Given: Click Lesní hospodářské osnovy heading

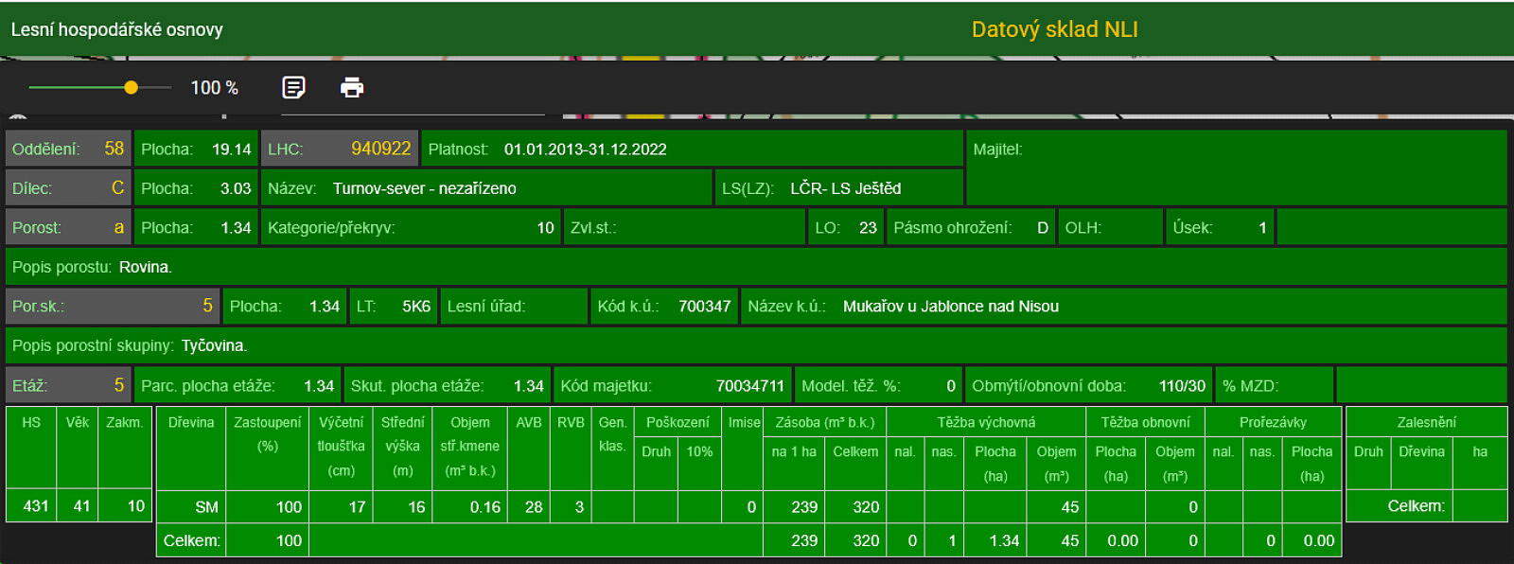Looking at the screenshot, I should point(116,29).
